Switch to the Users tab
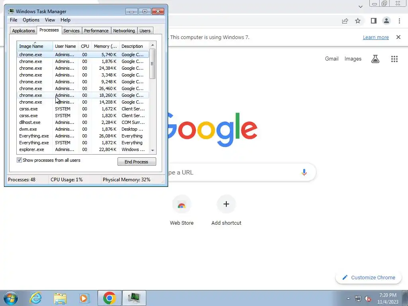408x306 pixels. 145,31
